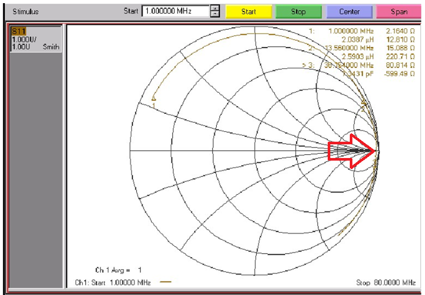Viewport: 425px width, 295px height.
Task: Click marker 1 readout 1.000000 MHz
Action: pyautogui.click(x=351, y=31)
